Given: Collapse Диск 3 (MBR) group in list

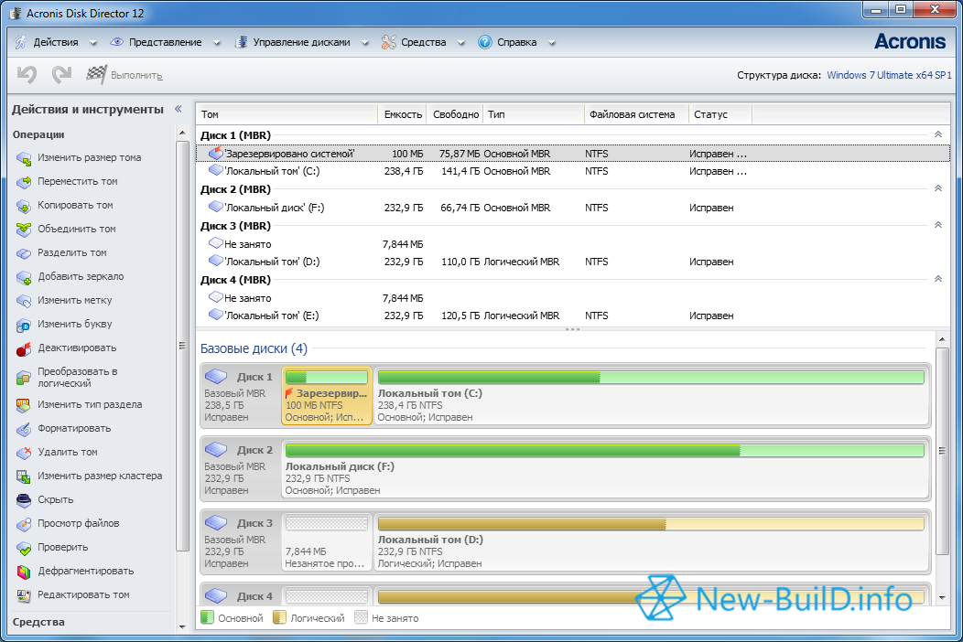Looking at the screenshot, I should pyautogui.click(x=937, y=225).
